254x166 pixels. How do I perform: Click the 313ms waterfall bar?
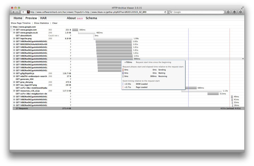coord(213,94)
